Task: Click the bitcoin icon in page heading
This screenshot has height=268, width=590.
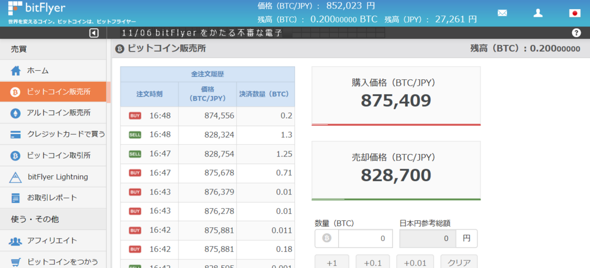Action: (x=120, y=49)
